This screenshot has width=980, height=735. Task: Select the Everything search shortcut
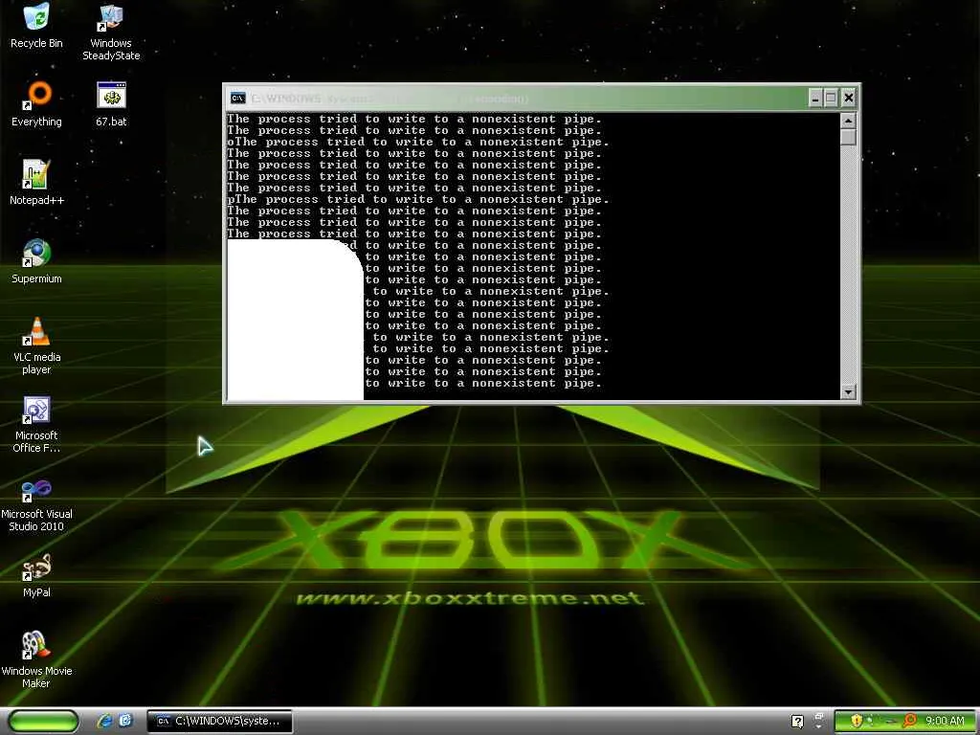37,103
